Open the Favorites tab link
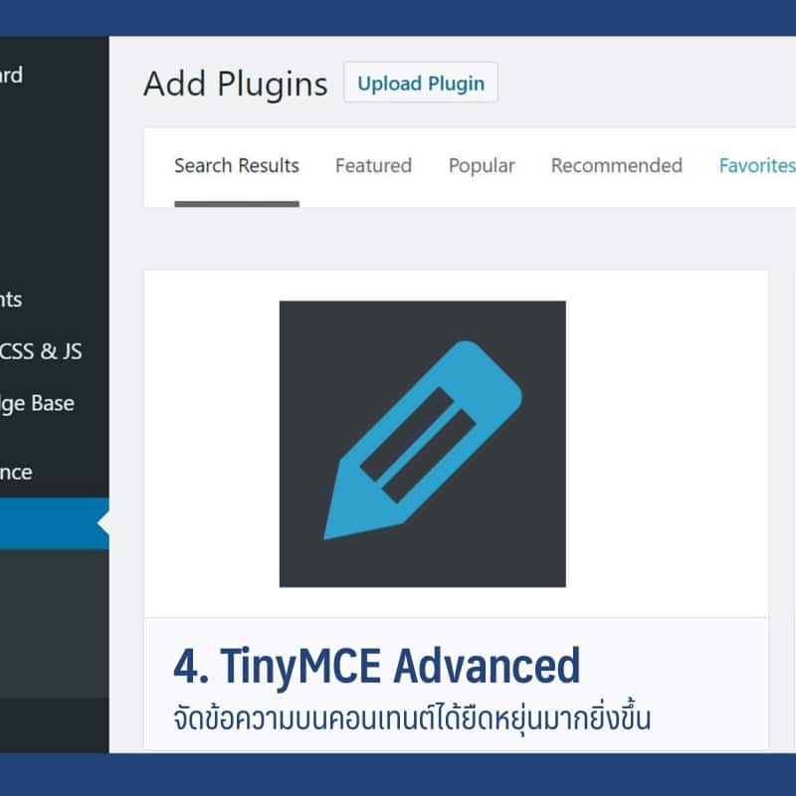This screenshot has width=796, height=796. 757,166
